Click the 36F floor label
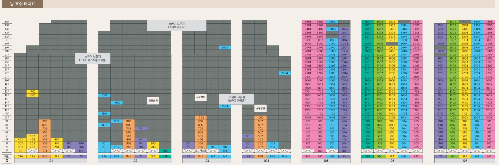This screenshot has width=499, height=165. (7, 22)
